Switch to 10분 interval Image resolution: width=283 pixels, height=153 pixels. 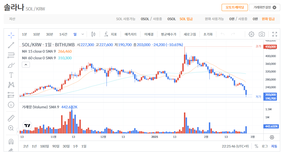(37, 34)
